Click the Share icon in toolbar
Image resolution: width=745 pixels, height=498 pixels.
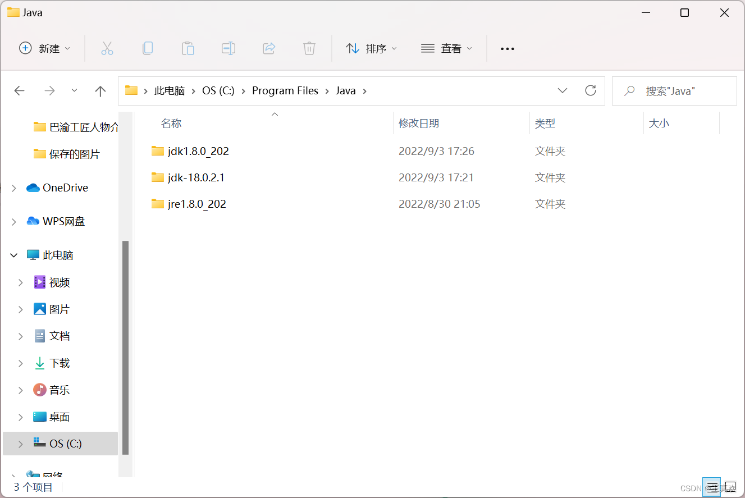pyautogui.click(x=269, y=49)
